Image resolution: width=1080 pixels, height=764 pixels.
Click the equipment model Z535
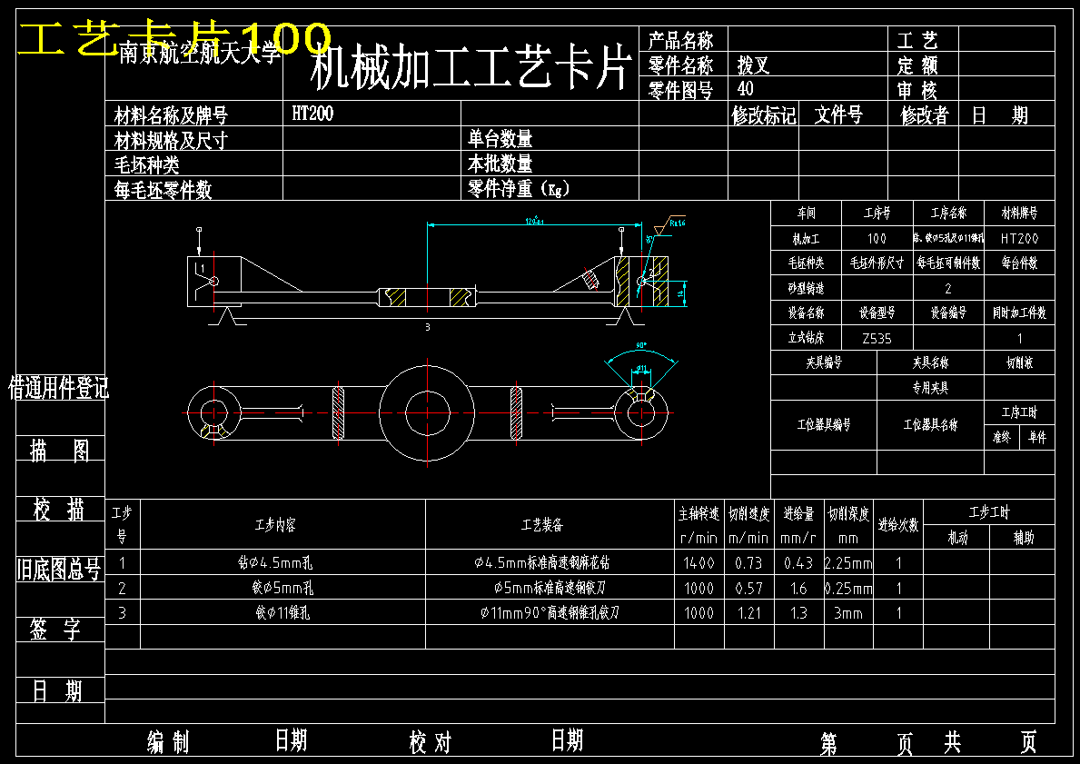877,338
